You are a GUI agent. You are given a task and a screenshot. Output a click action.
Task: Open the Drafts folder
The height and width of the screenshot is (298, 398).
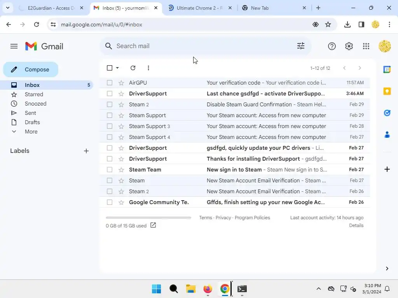47,122
